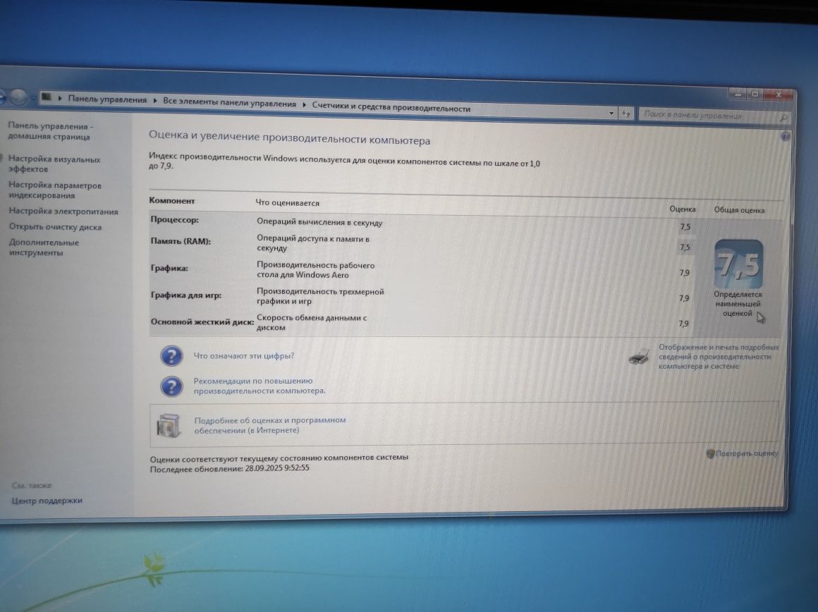Expand the arrow after "Панель управления" breadcrumb

click(155, 101)
